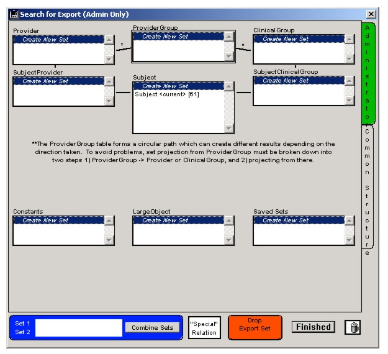This screenshot has height=354, width=388.
Task: Click the Set 1 / Set 2 input field
Action: pyautogui.click(x=79, y=327)
